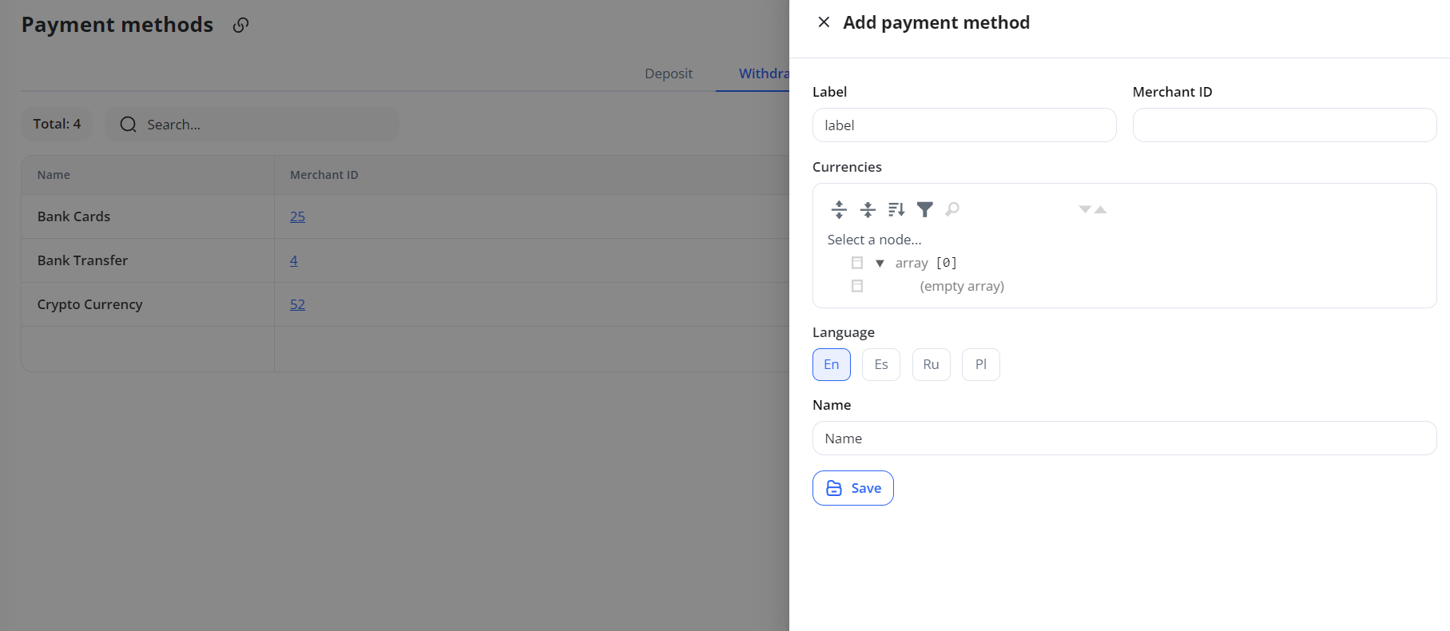Close the Add payment method panel
Image resolution: width=1450 pixels, height=631 pixels.
(x=824, y=22)
